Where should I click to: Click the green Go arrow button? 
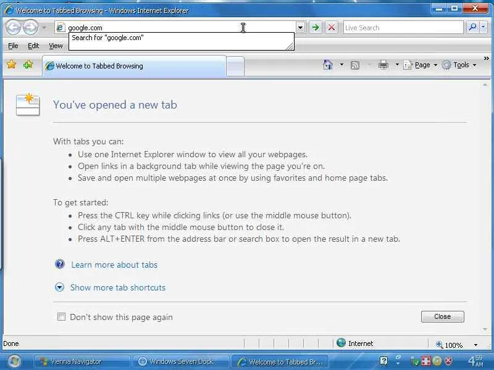pos(316,27)
